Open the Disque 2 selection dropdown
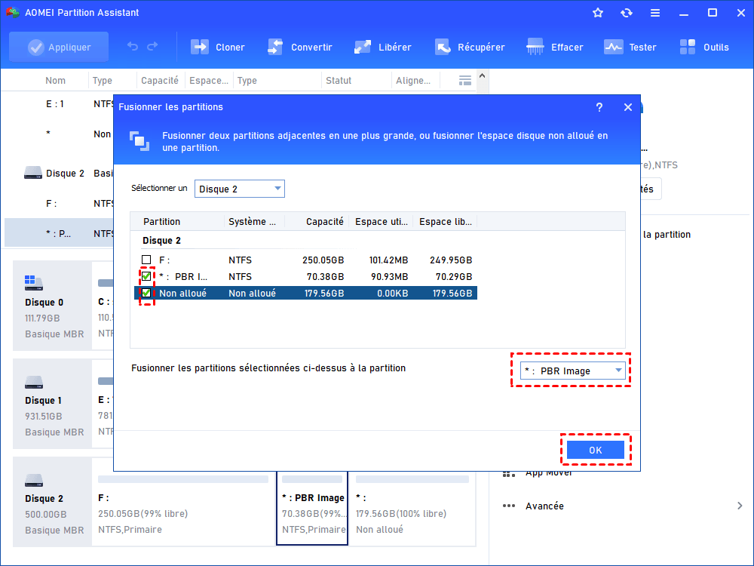This screenshot has width=754, height=566. click(240, 189)
